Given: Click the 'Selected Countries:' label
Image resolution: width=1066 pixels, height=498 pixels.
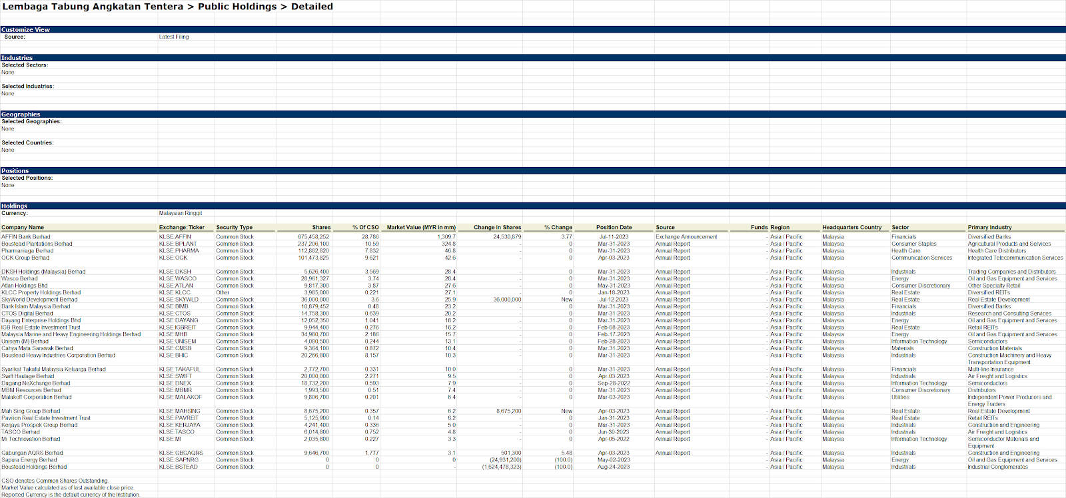Looking at the screenshot, I should 27,143.
